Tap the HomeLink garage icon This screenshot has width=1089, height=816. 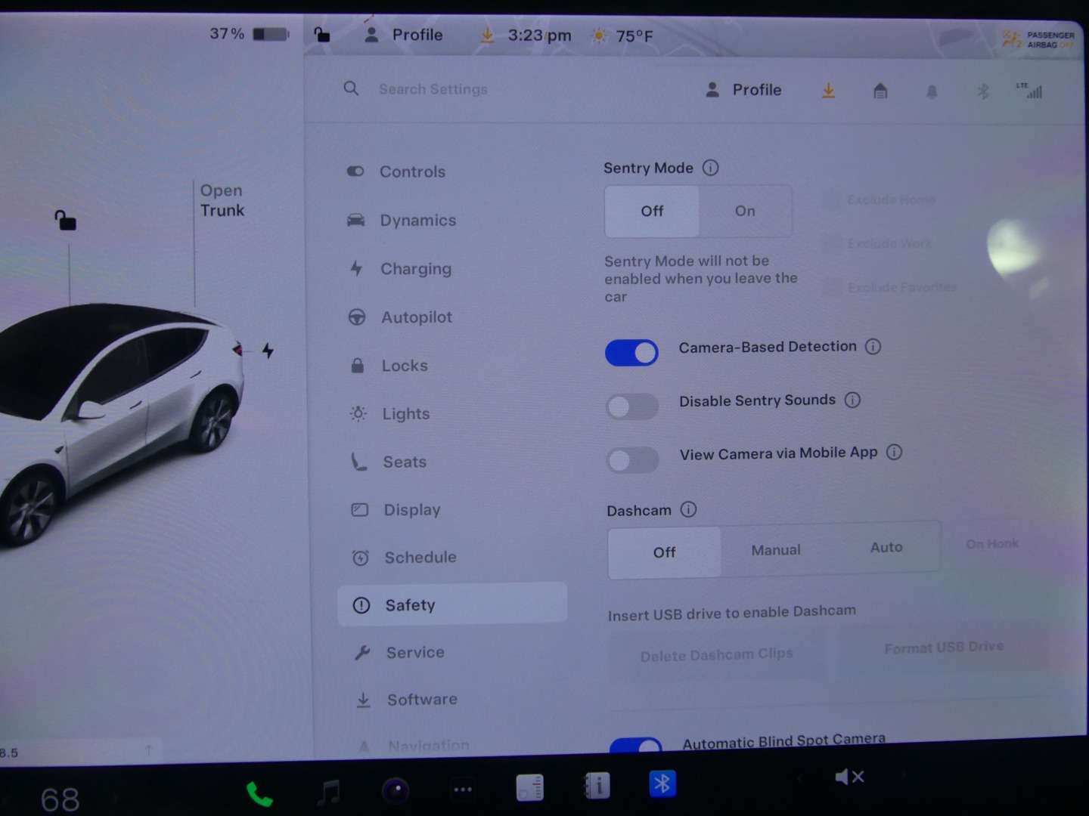coord(880,91)
